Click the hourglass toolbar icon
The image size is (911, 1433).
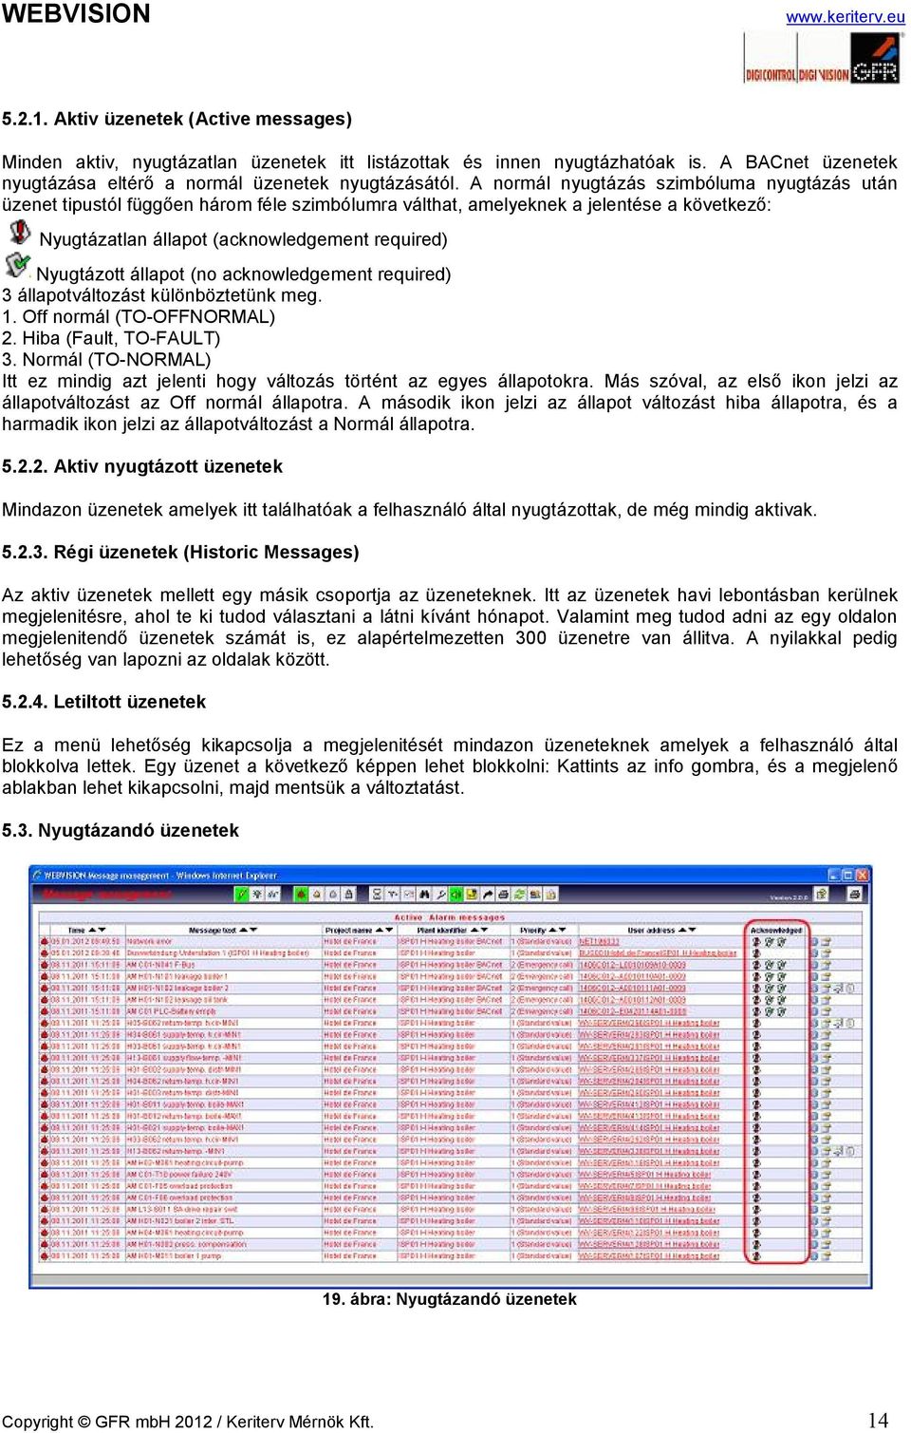377,895
